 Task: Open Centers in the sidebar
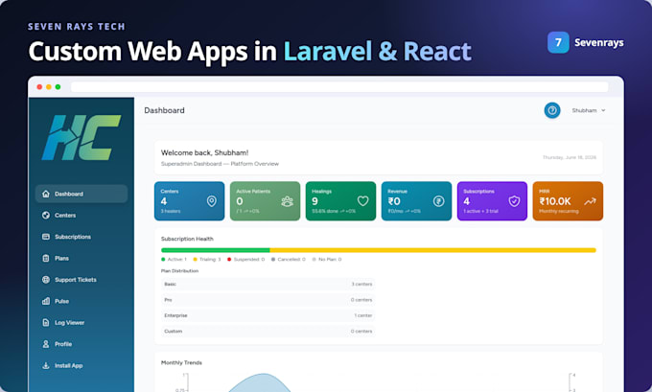(81, 216)
